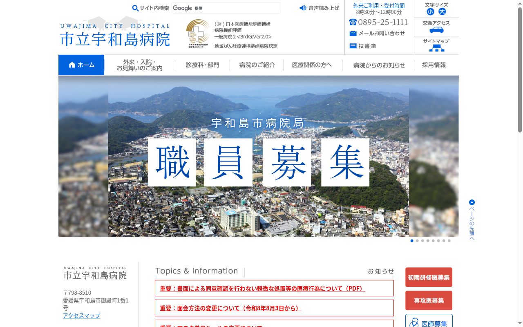Set font size to large (大)
The image size is (523, 327).
coord(442,12)
